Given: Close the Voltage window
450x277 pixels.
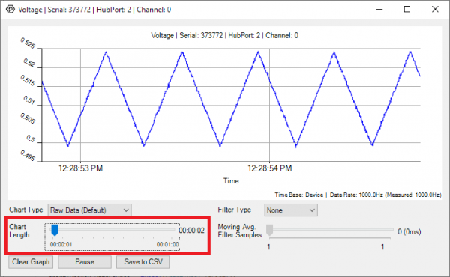Looking at the screenshot, I should tap(435, 10).
